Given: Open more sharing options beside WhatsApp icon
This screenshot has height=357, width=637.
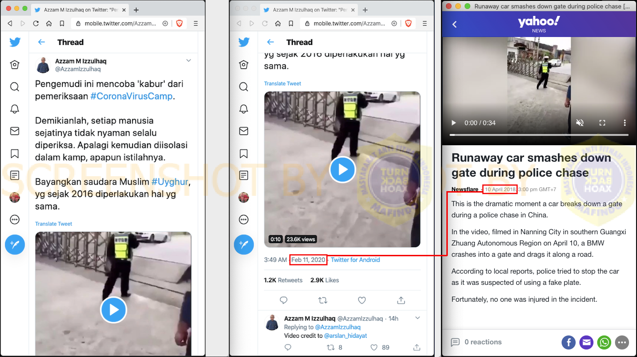Looking at the screenshot, I should [x=622, y=342].
